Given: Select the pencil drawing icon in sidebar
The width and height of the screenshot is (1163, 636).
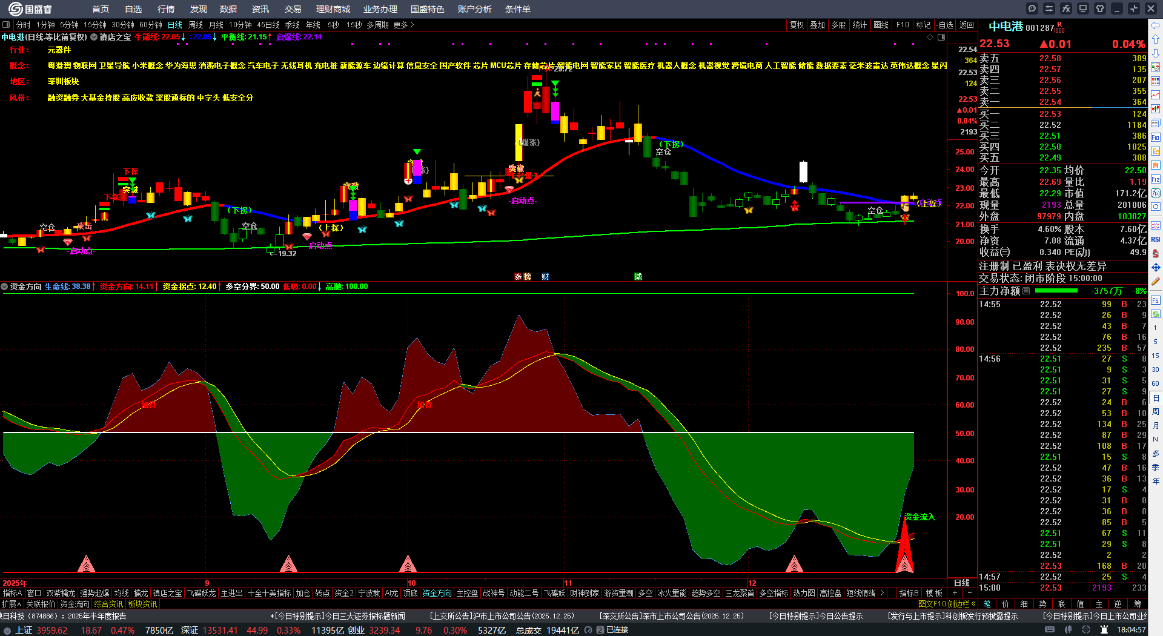Looking at the screenshot, I should [x=1156, y=281].
